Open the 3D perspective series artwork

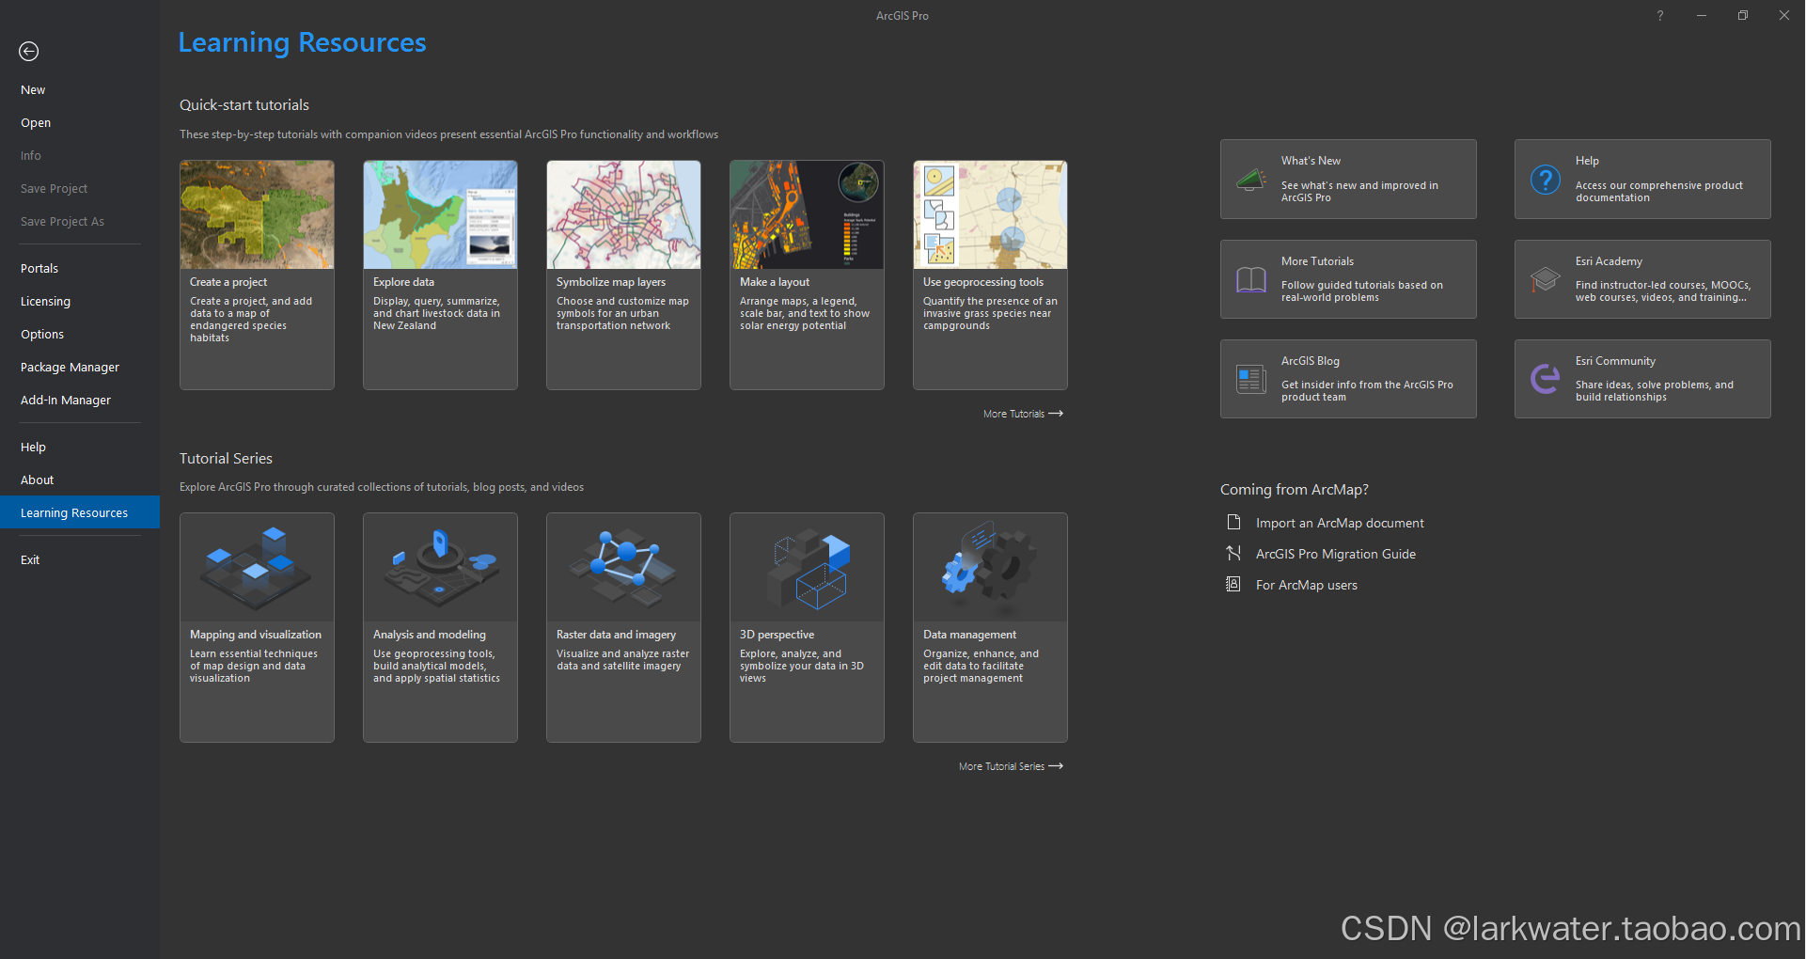click(x=807, y=567)
